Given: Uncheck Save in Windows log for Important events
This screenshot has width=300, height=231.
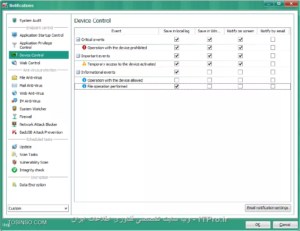Looking at the screenshot, I should pos(209,56).
